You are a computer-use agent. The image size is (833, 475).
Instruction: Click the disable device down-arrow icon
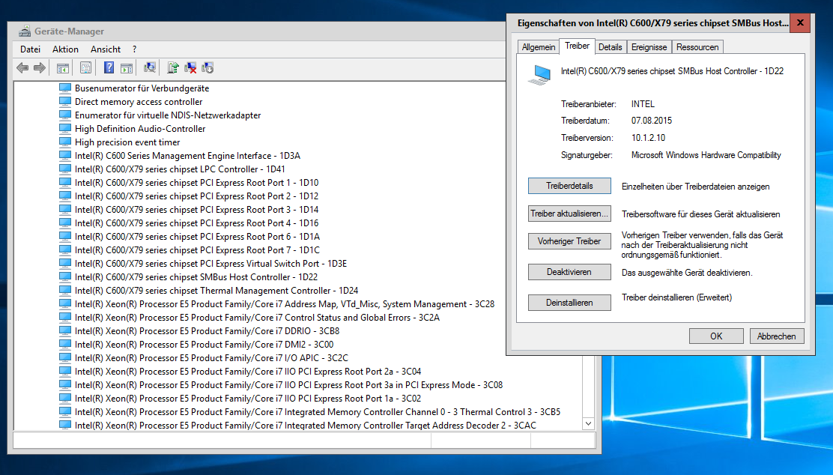(208, 67)
